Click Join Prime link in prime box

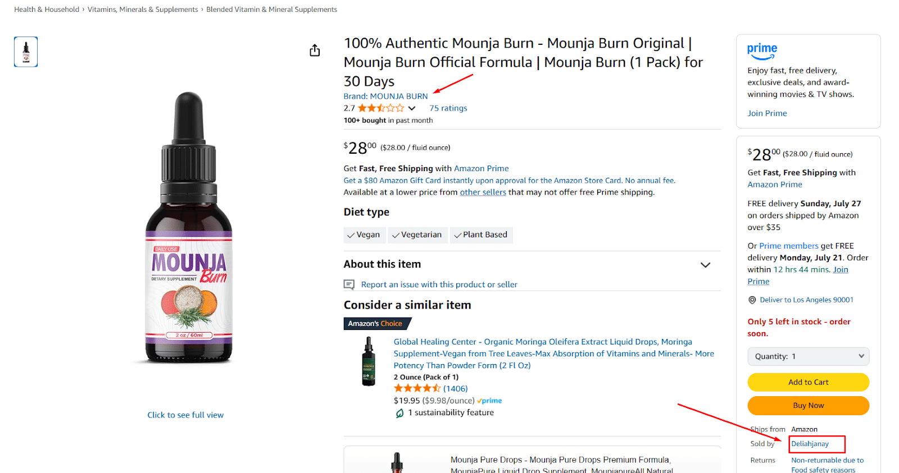click(x=767, y=113)
